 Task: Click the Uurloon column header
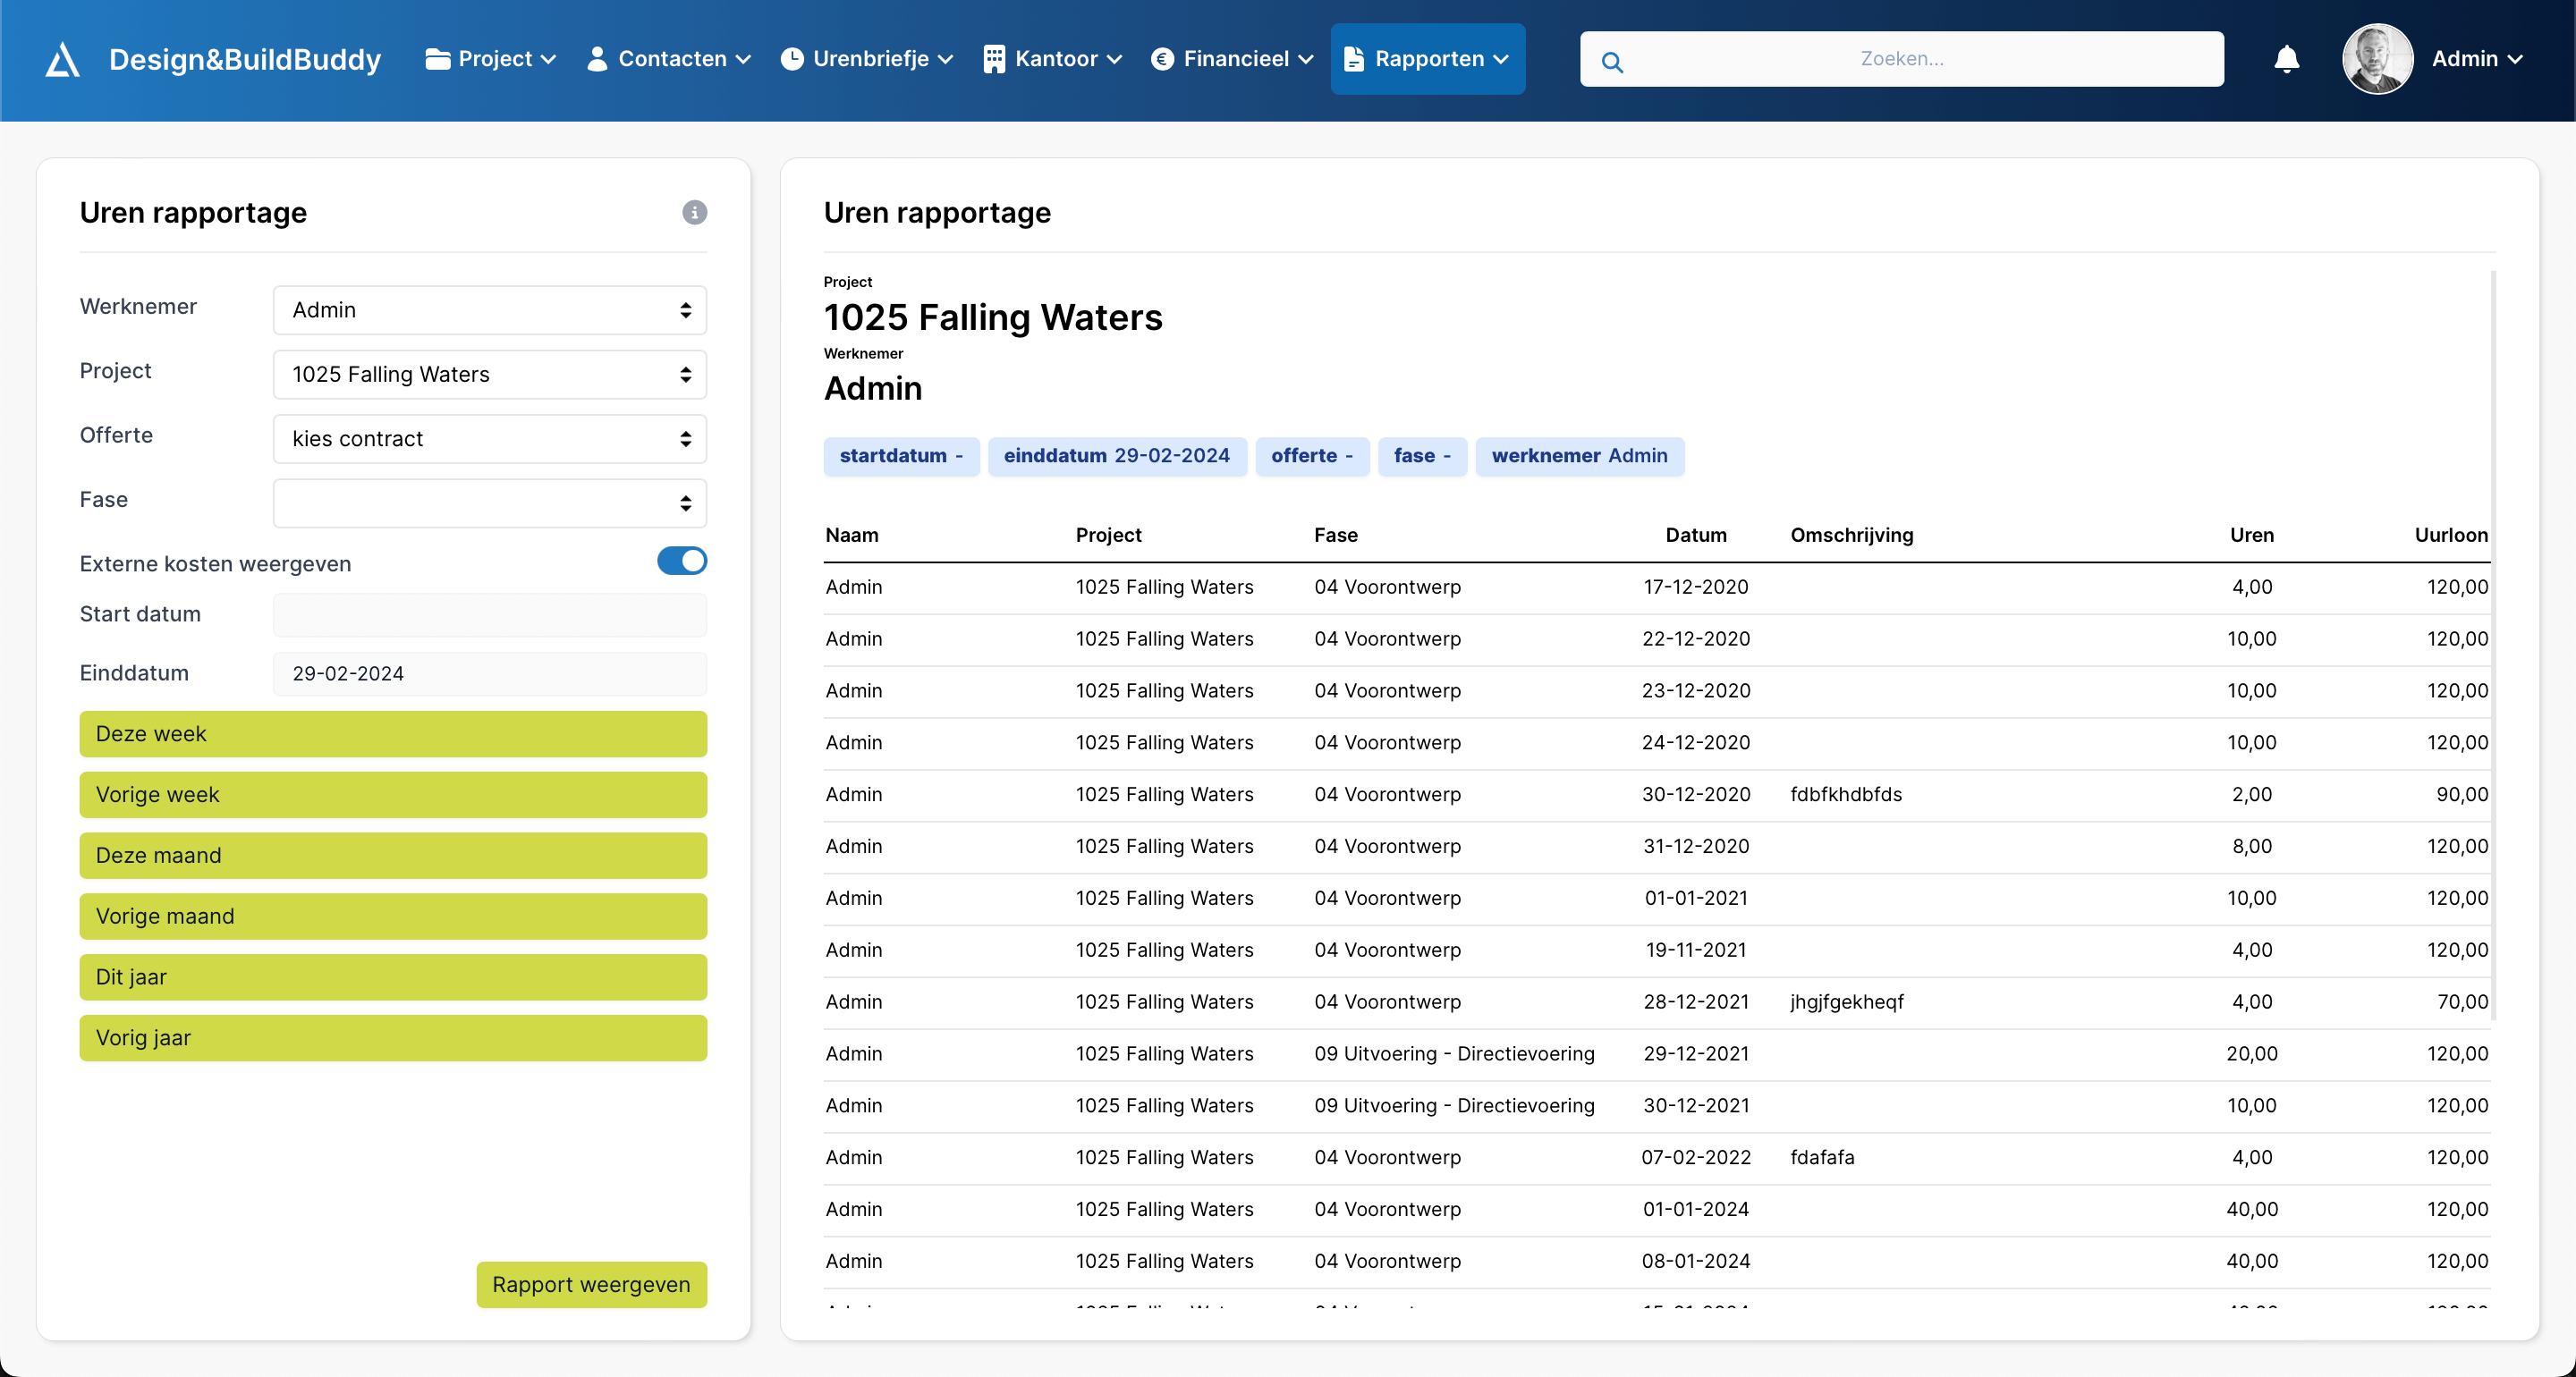(2451, 535)
